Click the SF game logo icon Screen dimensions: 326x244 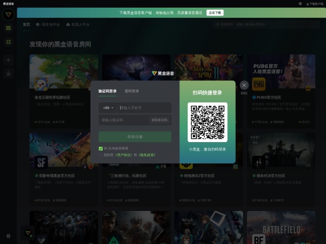(x=41, y=162)
